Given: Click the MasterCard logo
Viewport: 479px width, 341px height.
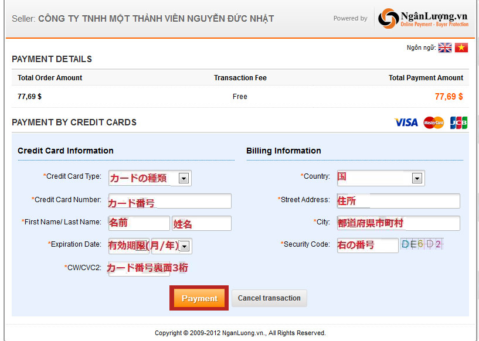Looking at the screenshot, I should coord(434,122).
